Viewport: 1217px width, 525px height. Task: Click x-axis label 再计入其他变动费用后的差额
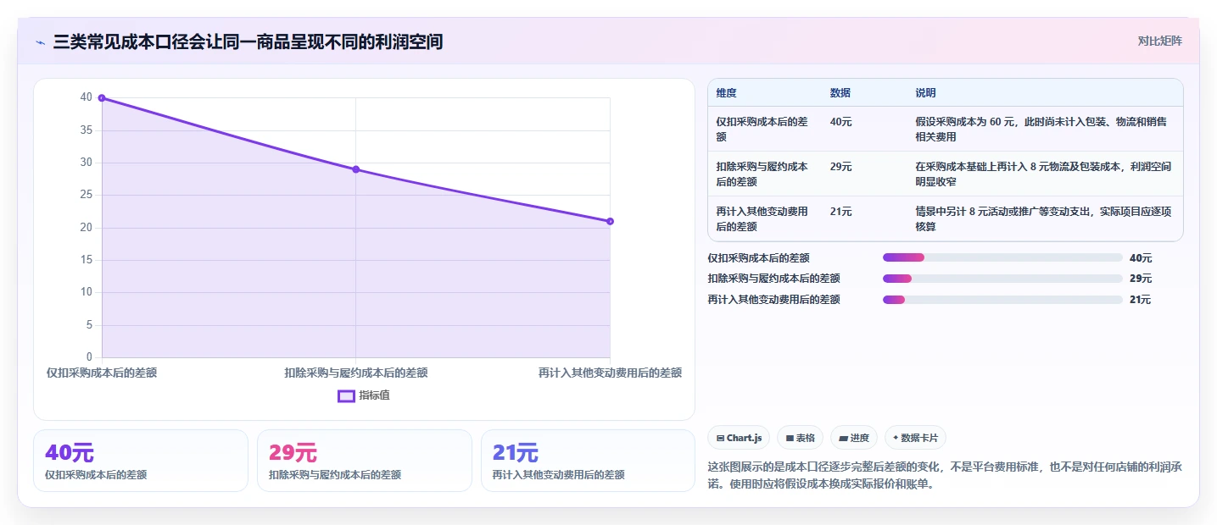coord(610,373)
